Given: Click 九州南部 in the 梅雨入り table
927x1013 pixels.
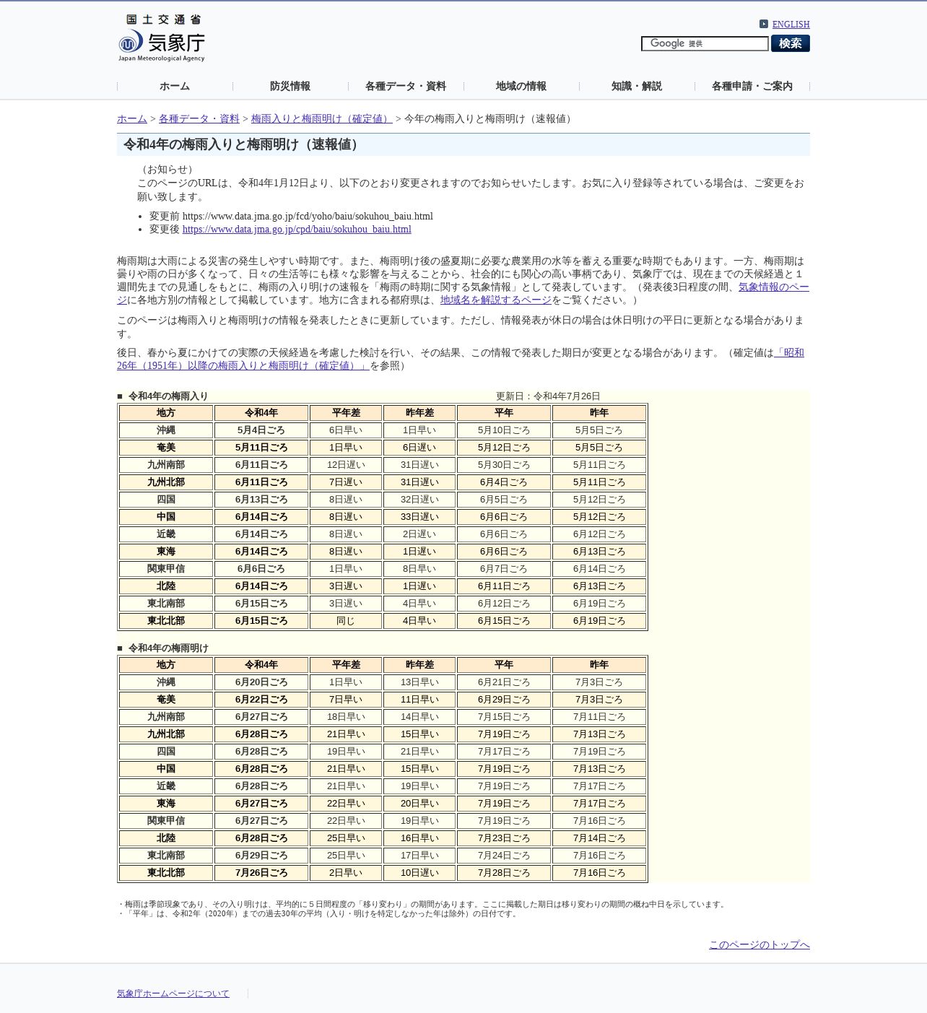Looking at the screenshot, I should point(166,465).
